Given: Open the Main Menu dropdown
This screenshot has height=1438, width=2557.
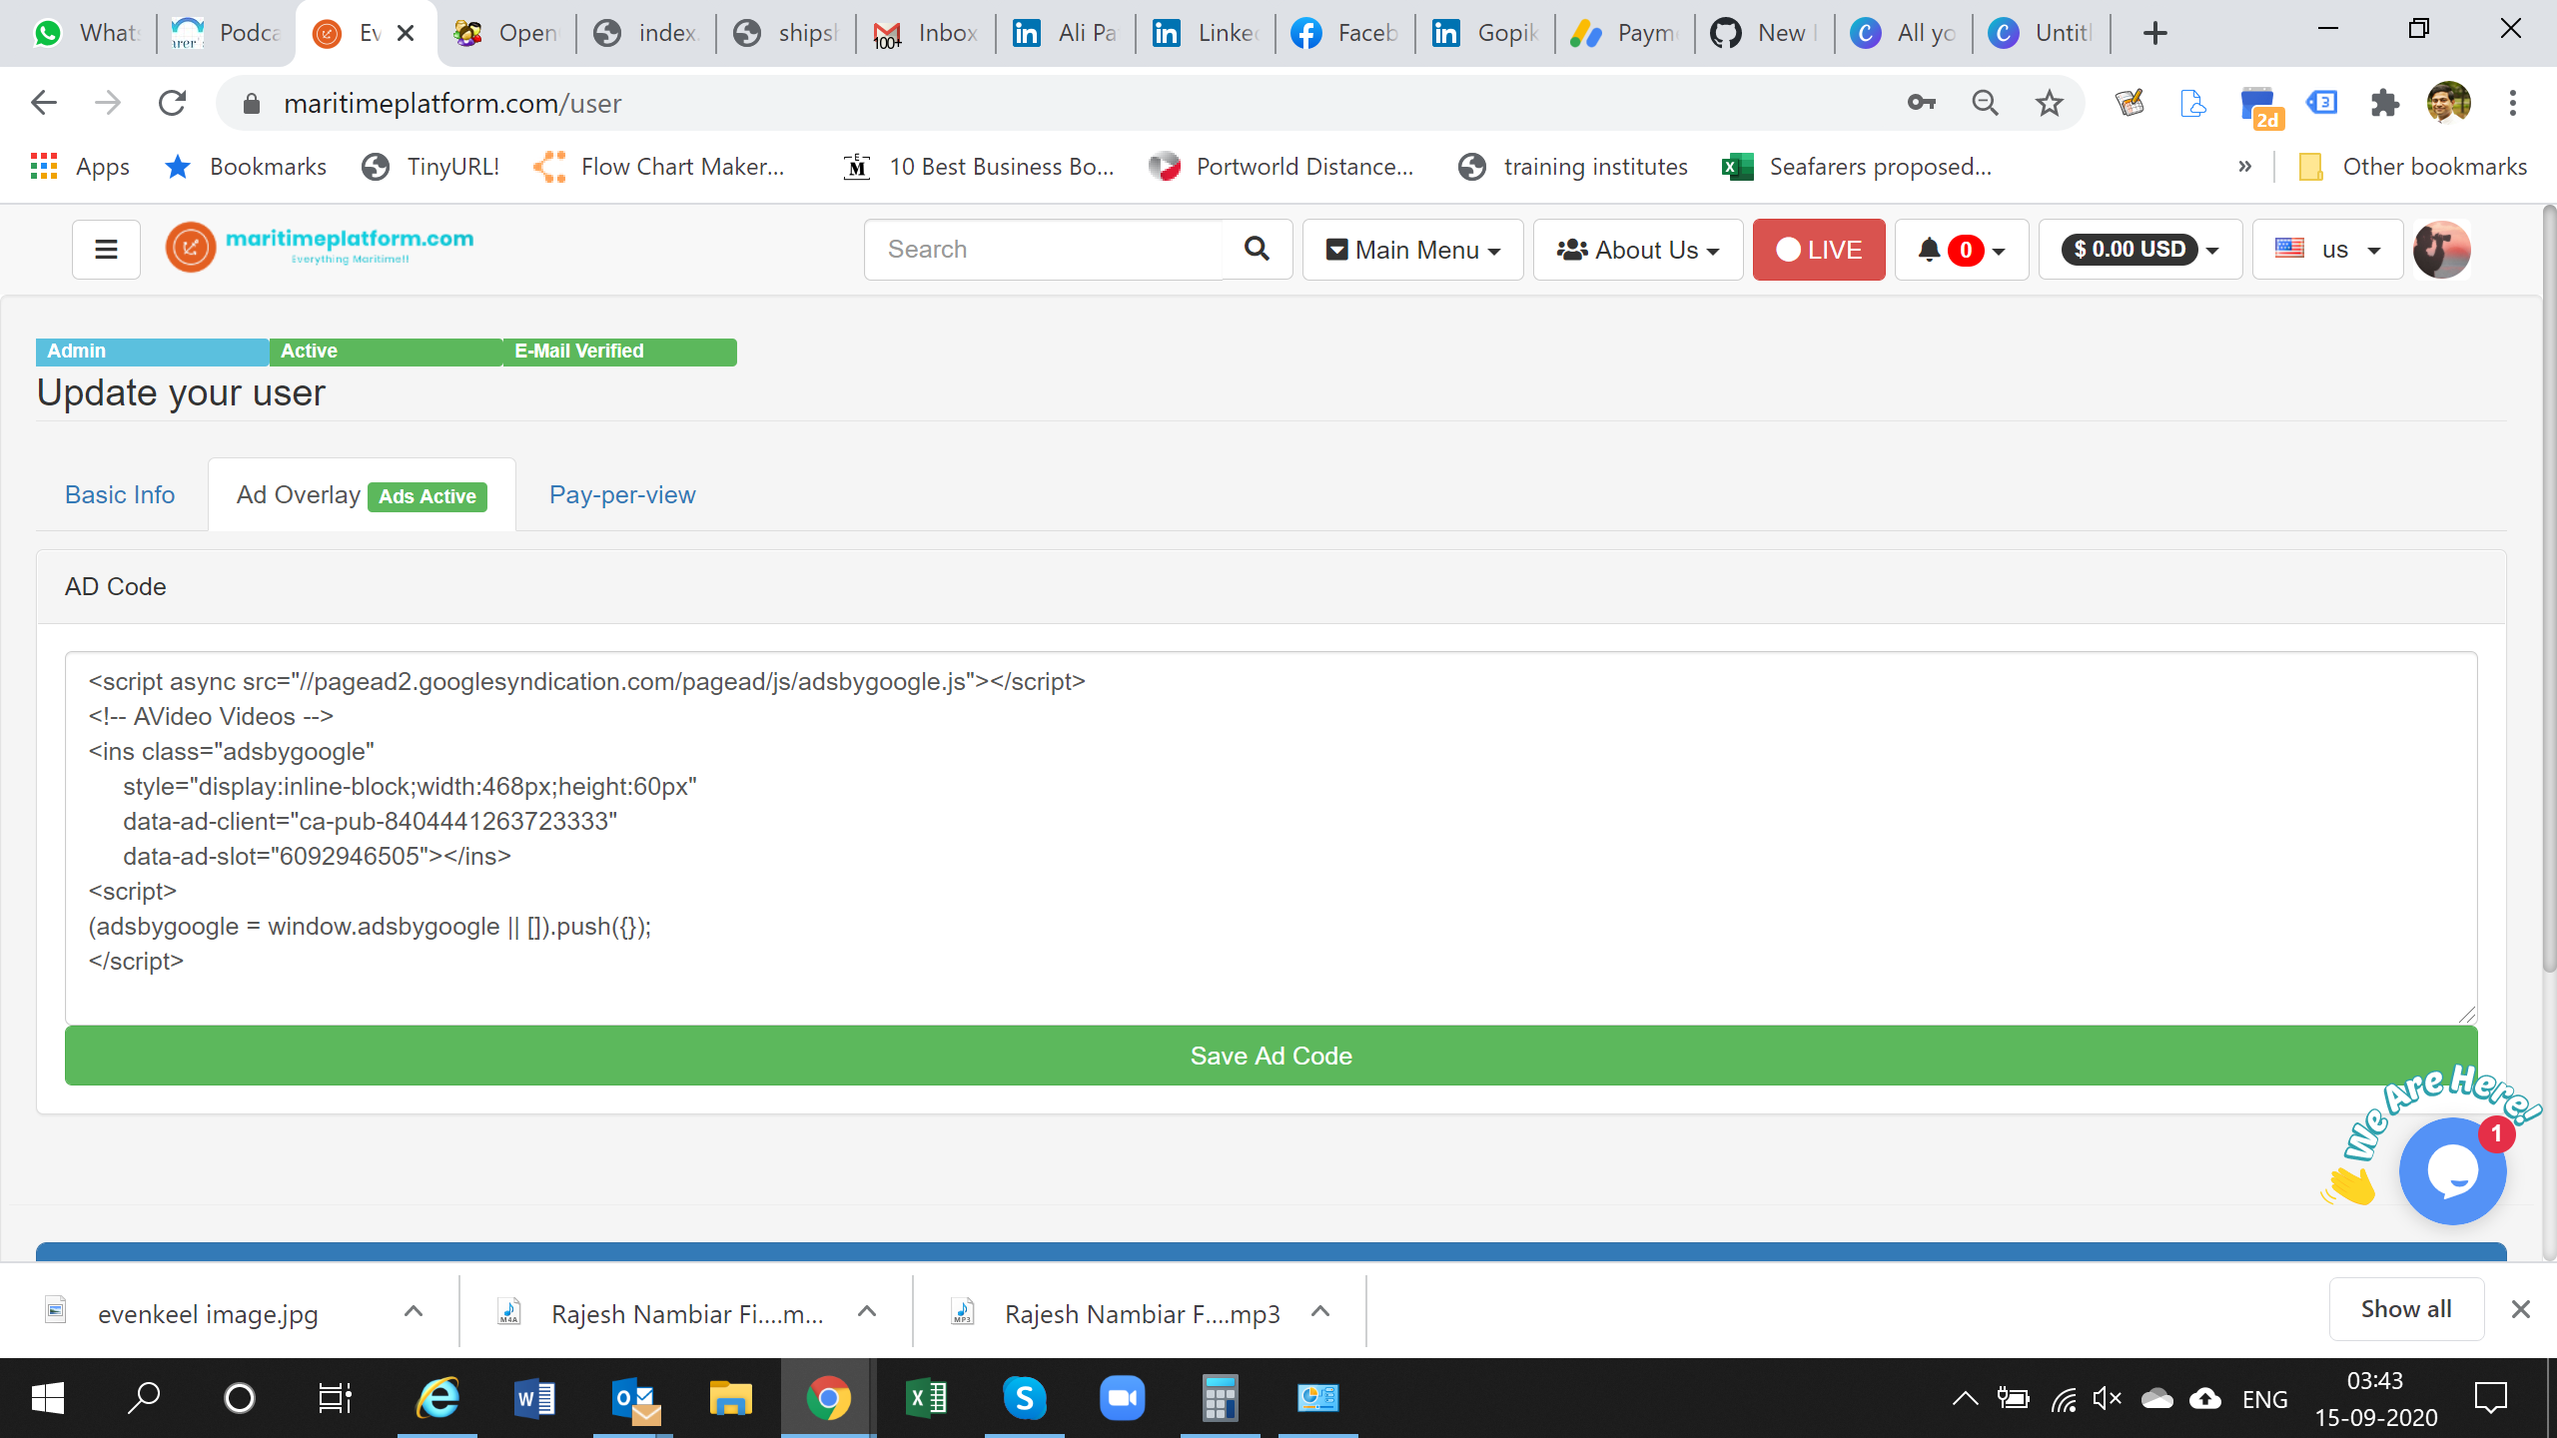Looking at the screenshot, I should pos(1412,249).
